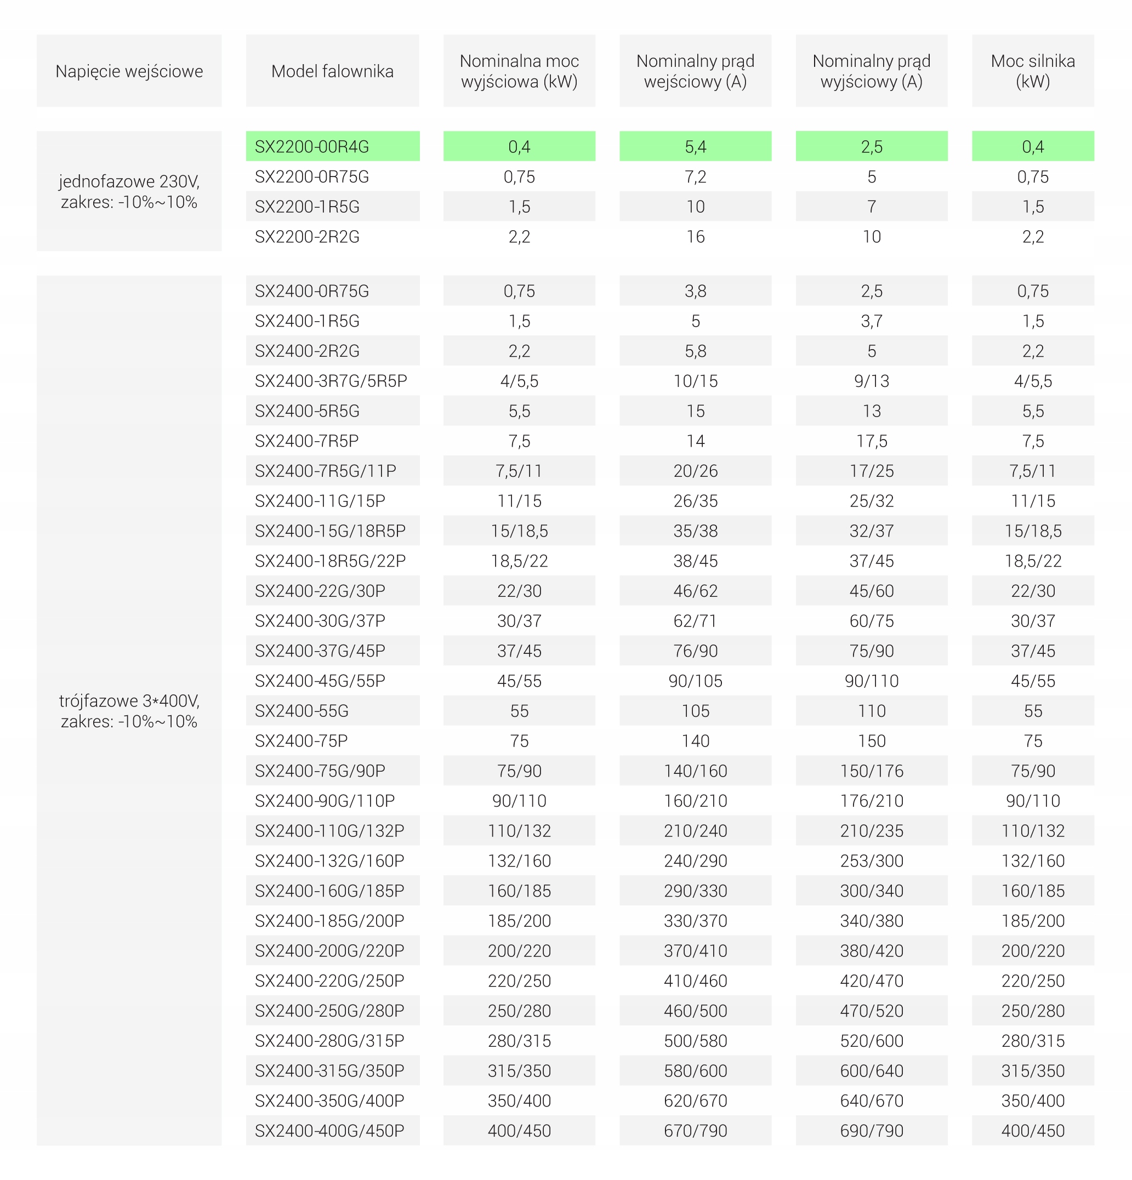Select the SX2400-90G/110P model cell

tap(325, 801)
